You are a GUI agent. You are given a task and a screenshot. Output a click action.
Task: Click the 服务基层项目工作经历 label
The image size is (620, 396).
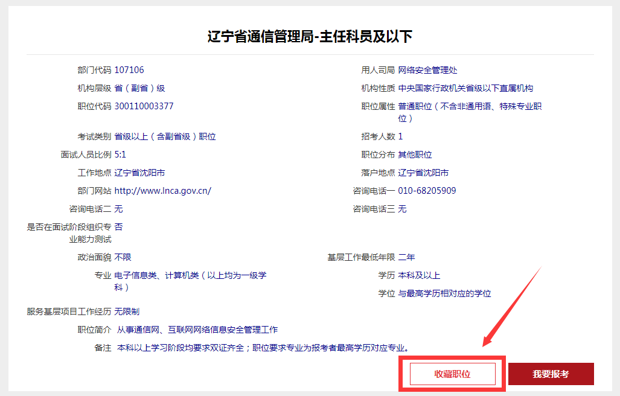[69, 312]
